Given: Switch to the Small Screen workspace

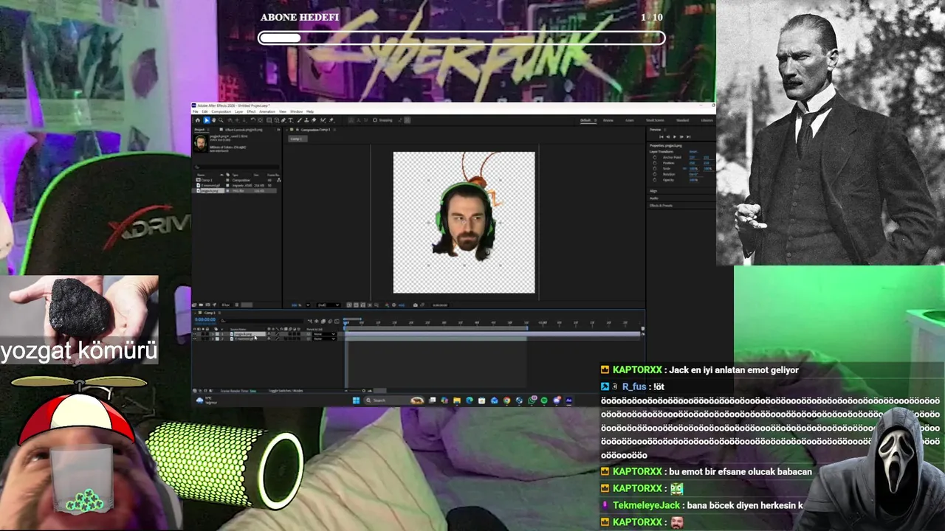Looking at the screenshot, I should coord(655,120).
